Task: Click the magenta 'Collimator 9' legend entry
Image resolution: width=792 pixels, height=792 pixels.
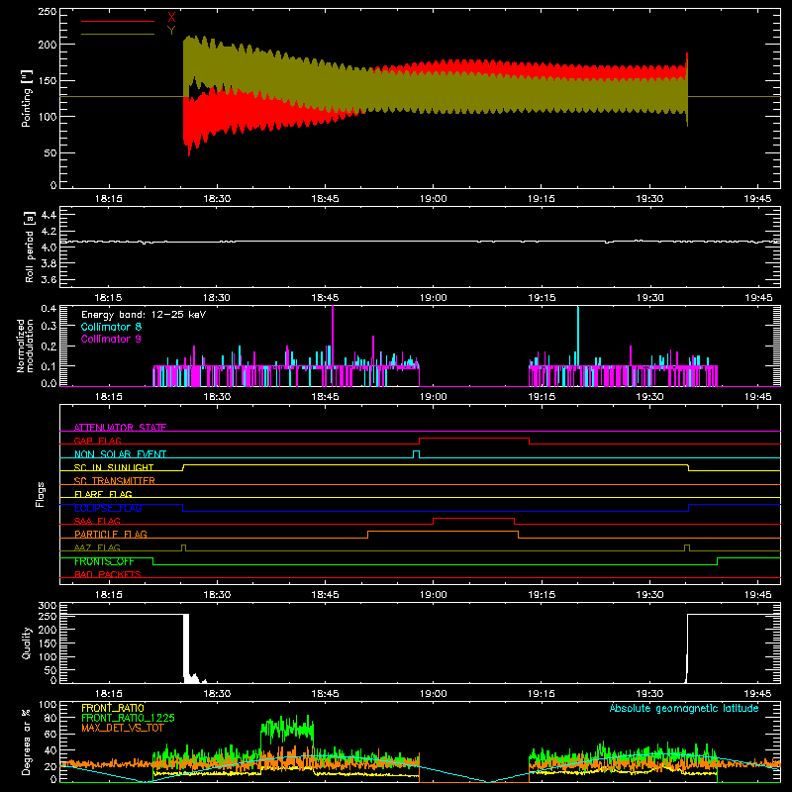Action: [x=111, y=339]
